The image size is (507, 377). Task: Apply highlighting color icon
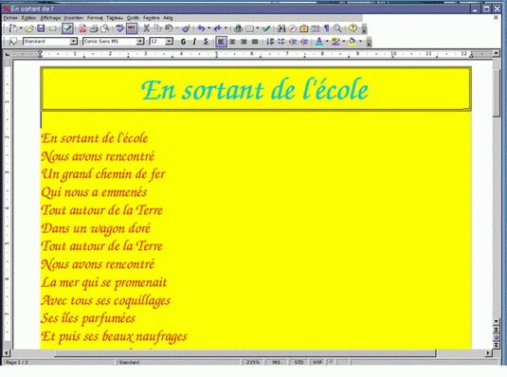coord(335,42)
